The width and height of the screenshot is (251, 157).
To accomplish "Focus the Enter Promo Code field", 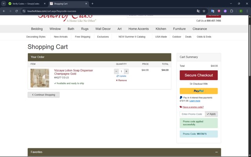I will (193, 114).
